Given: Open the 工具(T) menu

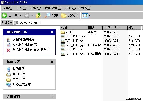Looking at the screenshot, I should click(71, 8).
